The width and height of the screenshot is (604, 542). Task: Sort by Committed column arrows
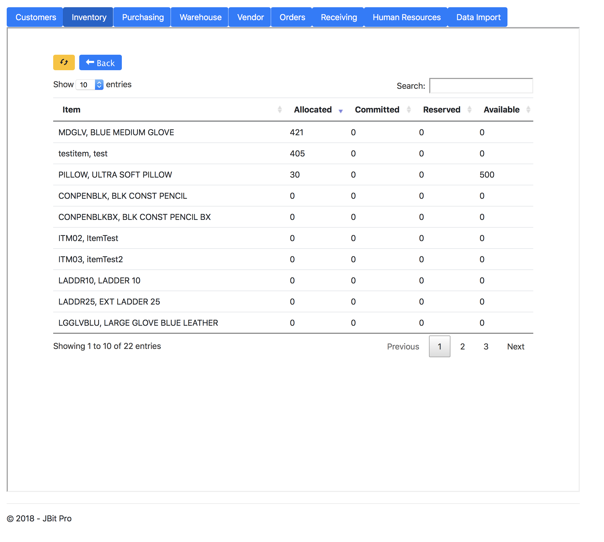[x=409, y=110]
